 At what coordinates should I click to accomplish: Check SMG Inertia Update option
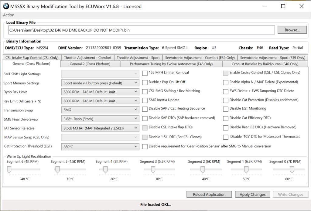point(145,100)
